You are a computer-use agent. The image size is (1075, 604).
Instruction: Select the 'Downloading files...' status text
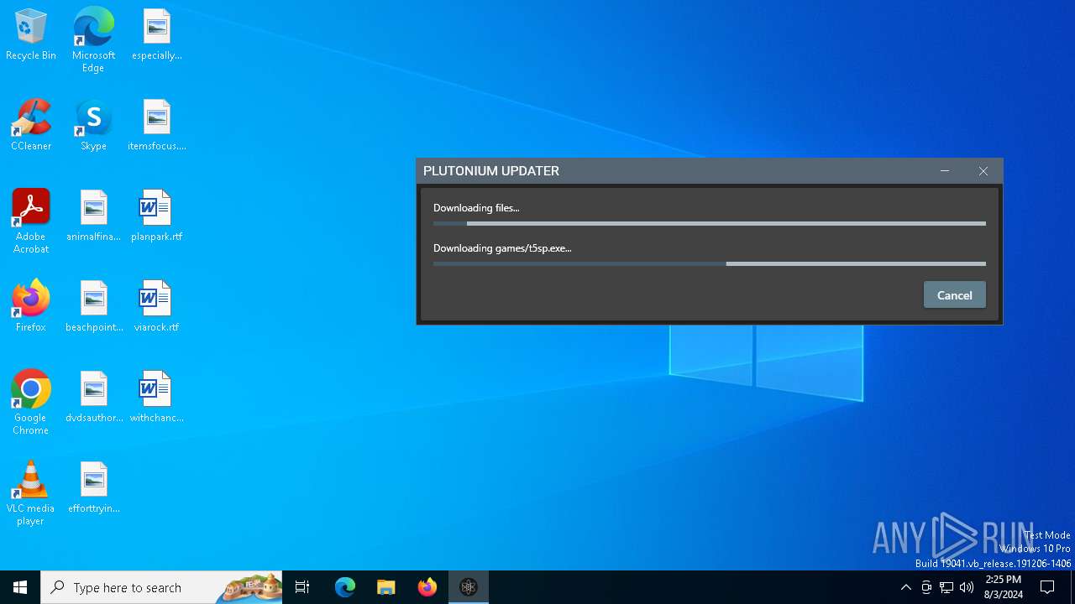point(476,208)
